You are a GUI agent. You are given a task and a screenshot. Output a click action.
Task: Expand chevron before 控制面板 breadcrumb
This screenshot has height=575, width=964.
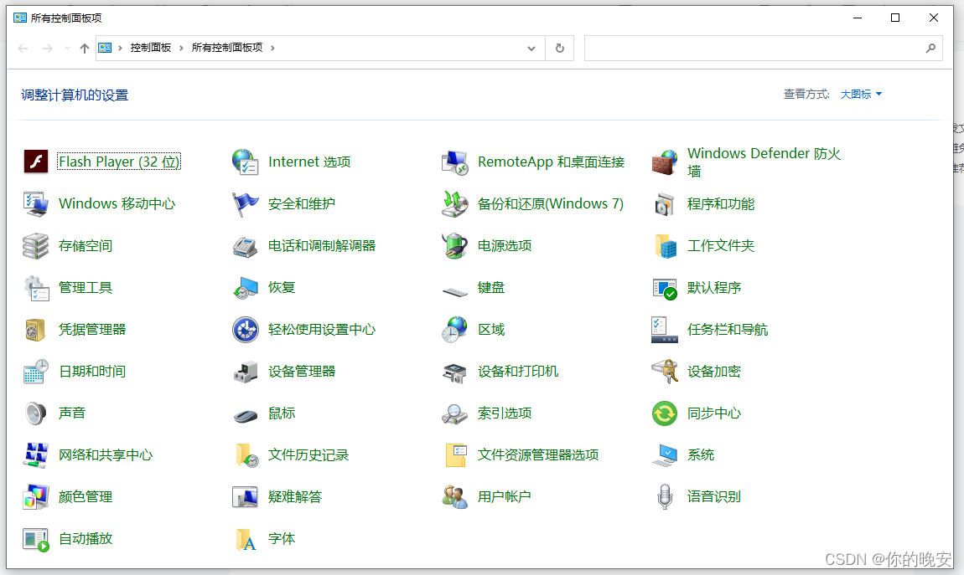coord(120,48)
